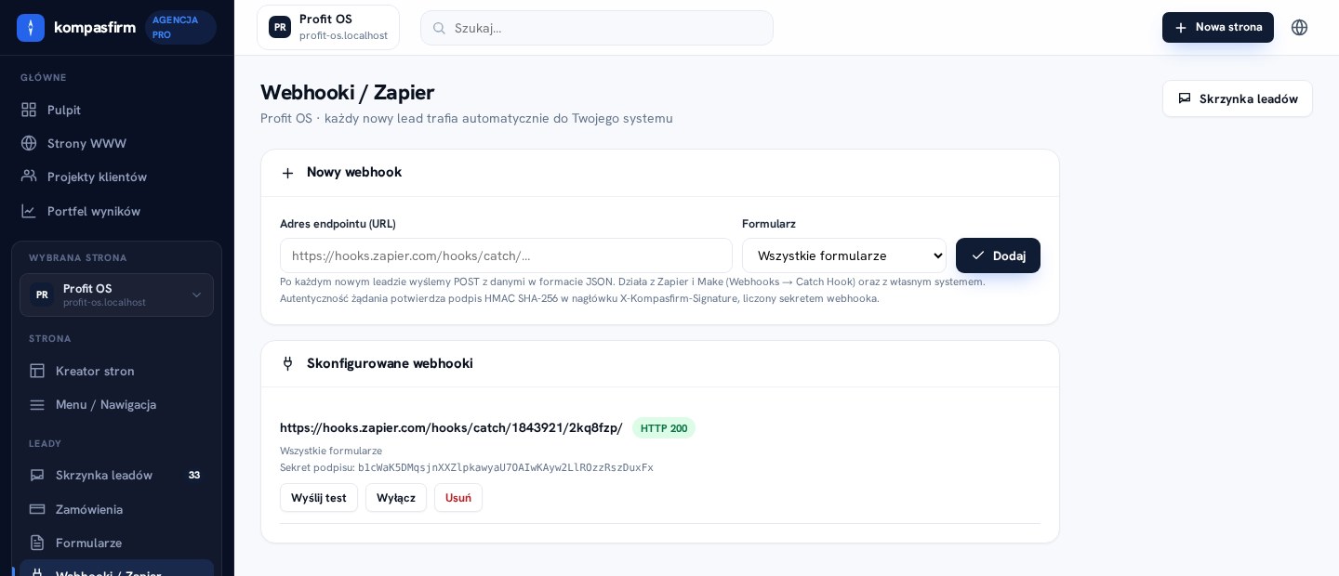Screen dimensions: 1339x576
Task: Click the 'Wszystkie formularze' label under webhook URL
Action: (x=331, y=451)
